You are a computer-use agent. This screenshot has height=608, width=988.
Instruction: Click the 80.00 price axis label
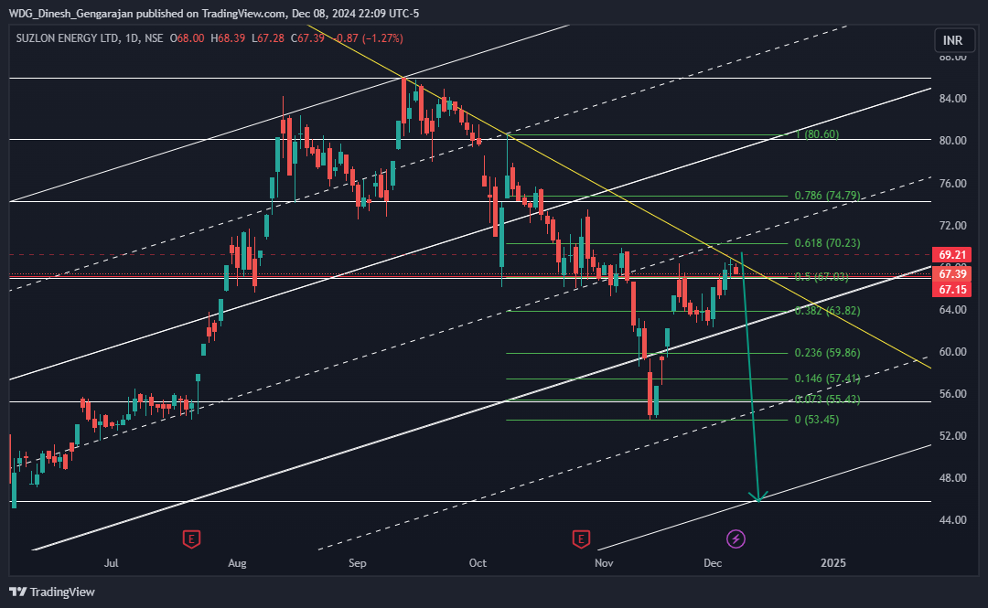click(952, 141)
